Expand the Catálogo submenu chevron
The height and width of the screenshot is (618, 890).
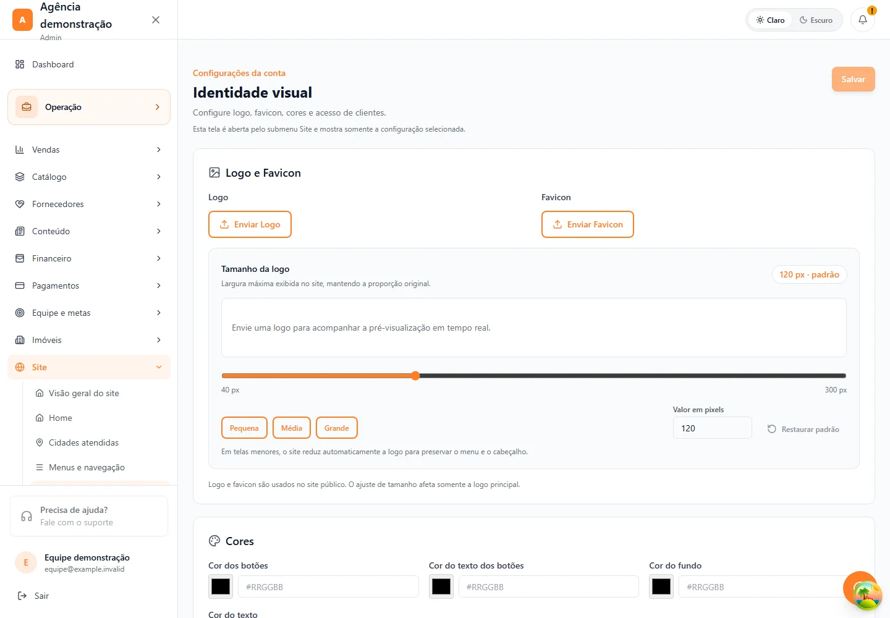[x=159, y=177]
